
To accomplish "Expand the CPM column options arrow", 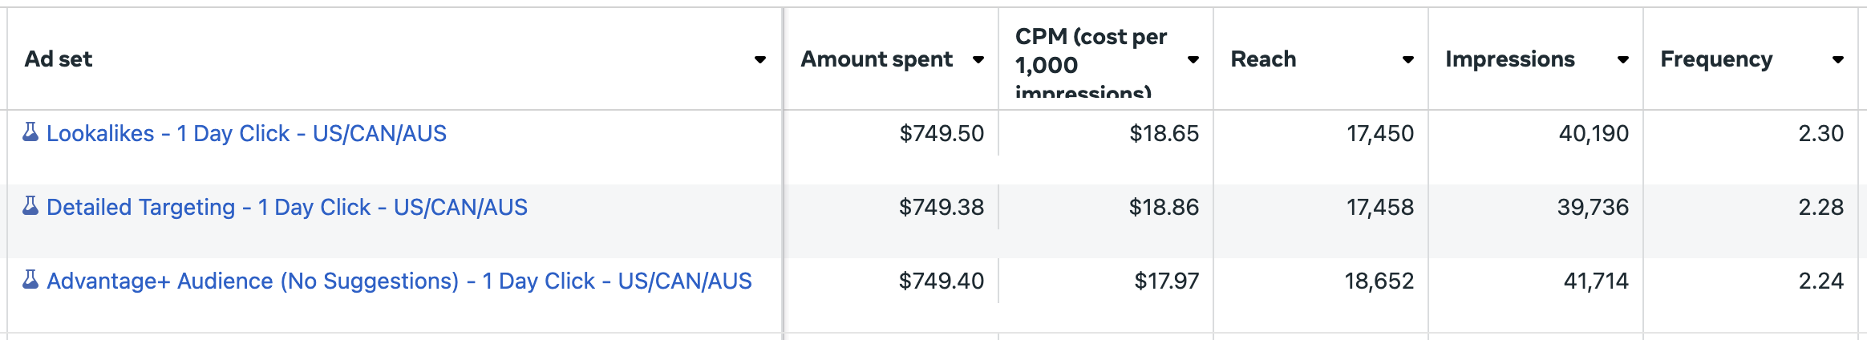I will click(1193, 59).
